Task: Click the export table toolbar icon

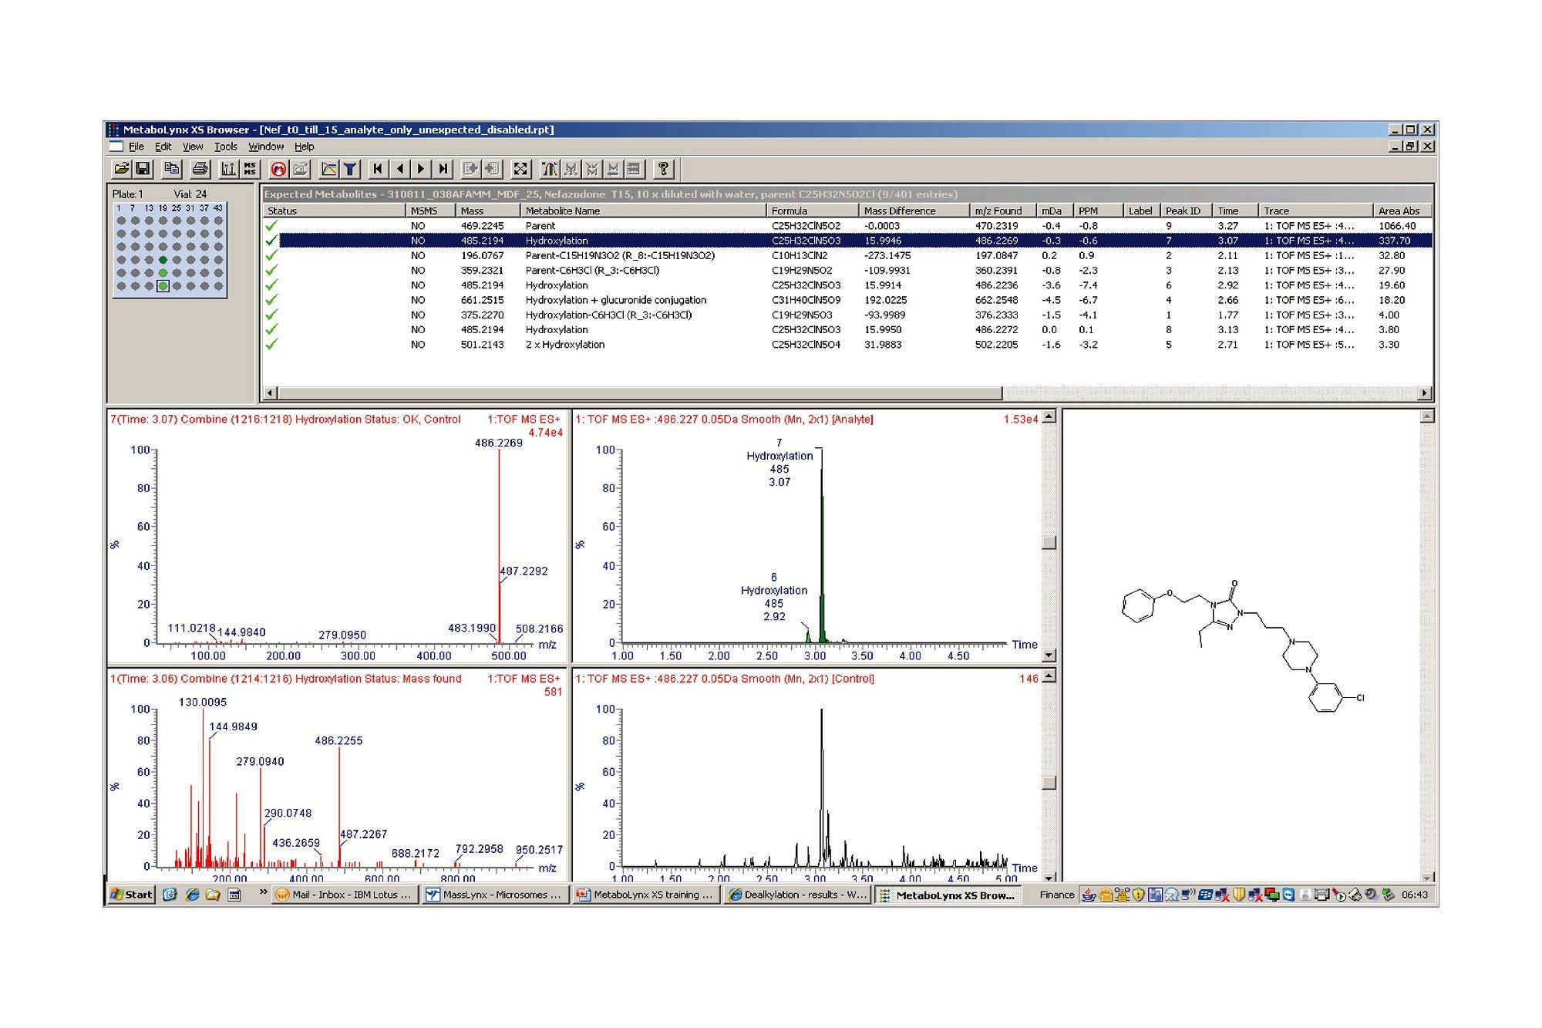Action: [x=470, y=169]
